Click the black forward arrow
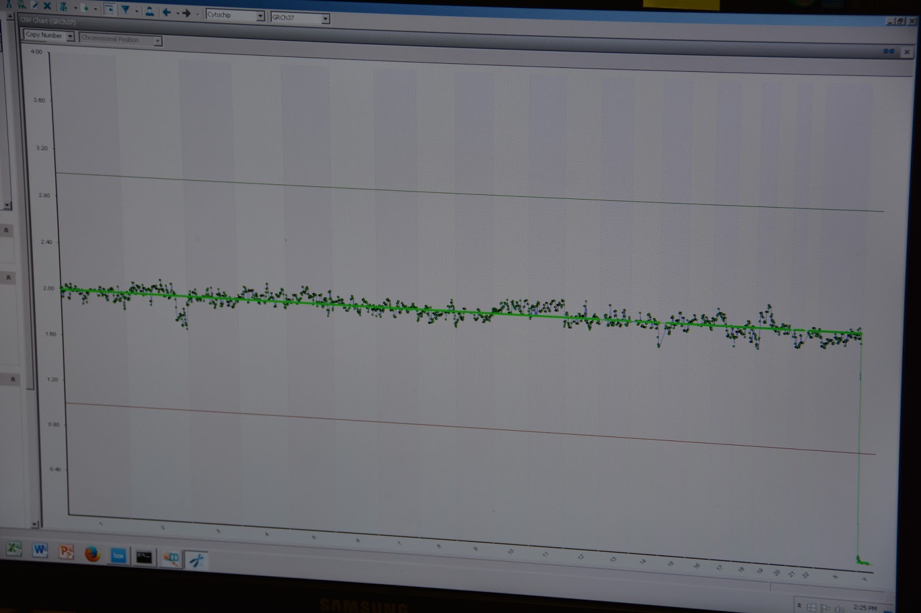The image size is (921, 613). tap(187, 13)
